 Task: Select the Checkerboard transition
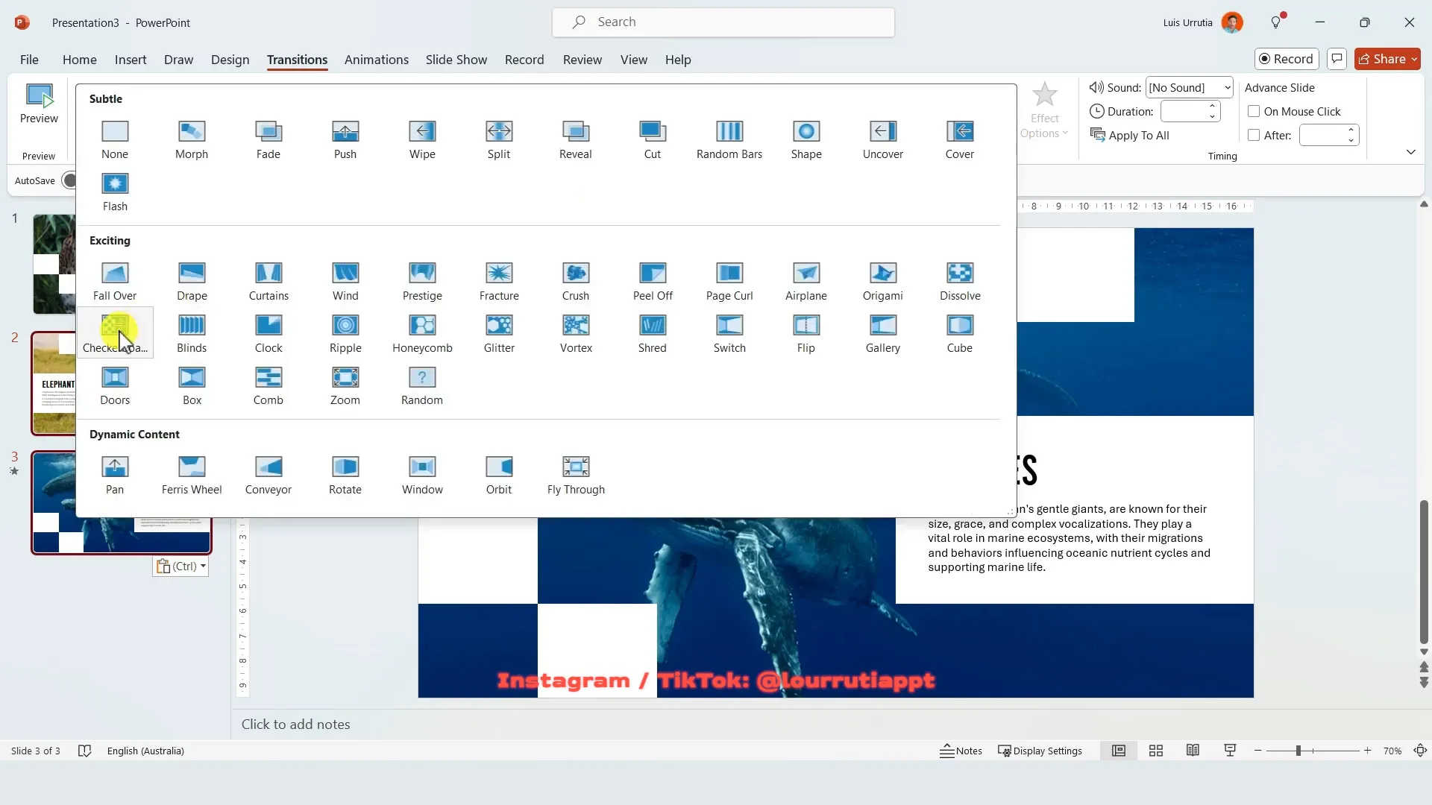point(115,333)
